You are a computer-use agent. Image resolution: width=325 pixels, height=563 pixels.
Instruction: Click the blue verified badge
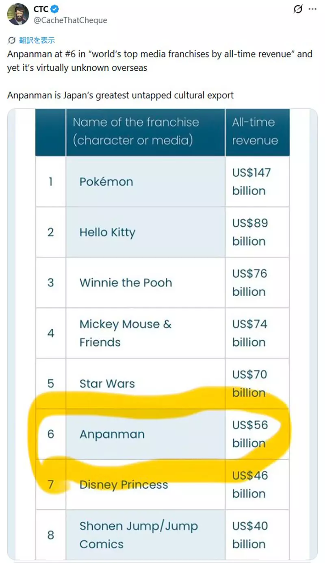coord(54,9)
